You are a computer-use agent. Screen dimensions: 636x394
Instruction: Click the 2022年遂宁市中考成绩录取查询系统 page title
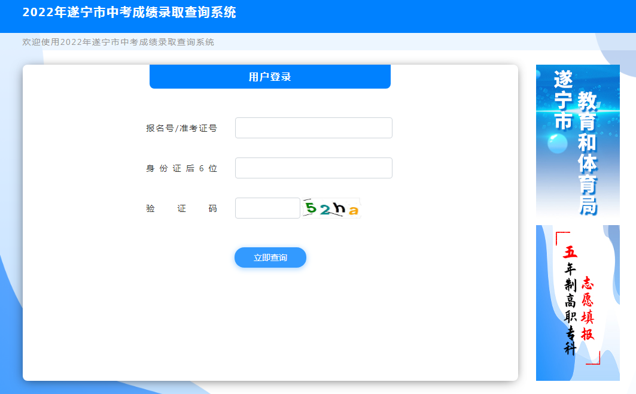tap(129, 13)
